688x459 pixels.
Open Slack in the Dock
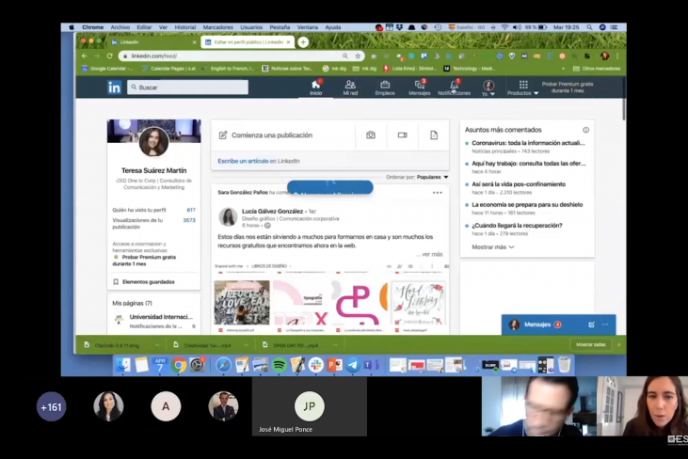[316, 365]
